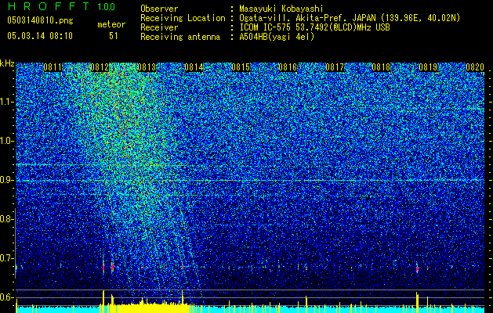
Task: Select the Observer label
Action: 159,9
